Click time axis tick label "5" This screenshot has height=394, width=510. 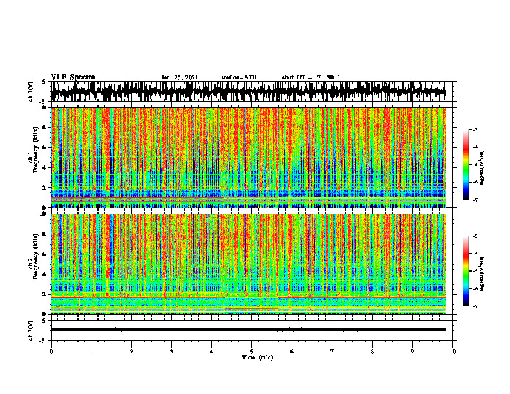tap(251, 352)
